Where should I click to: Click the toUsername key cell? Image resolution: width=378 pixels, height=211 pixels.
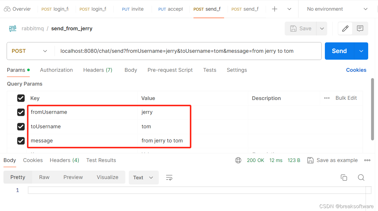pos(82,127)
